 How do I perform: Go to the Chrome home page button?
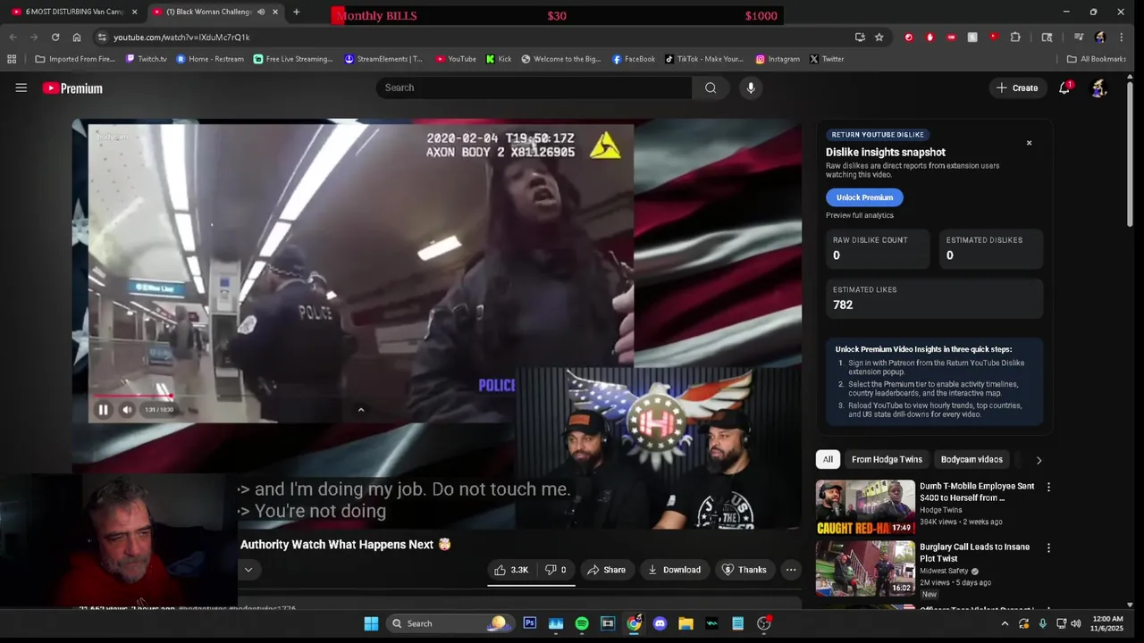(77, 38)
